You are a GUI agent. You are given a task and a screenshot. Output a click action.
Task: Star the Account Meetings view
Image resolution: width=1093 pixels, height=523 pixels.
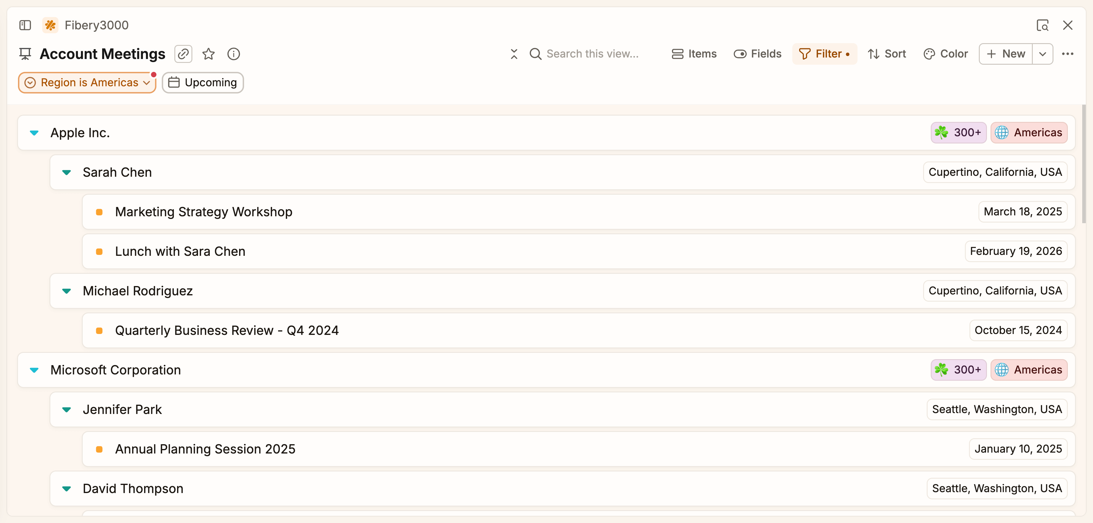[x=208, y=54]
